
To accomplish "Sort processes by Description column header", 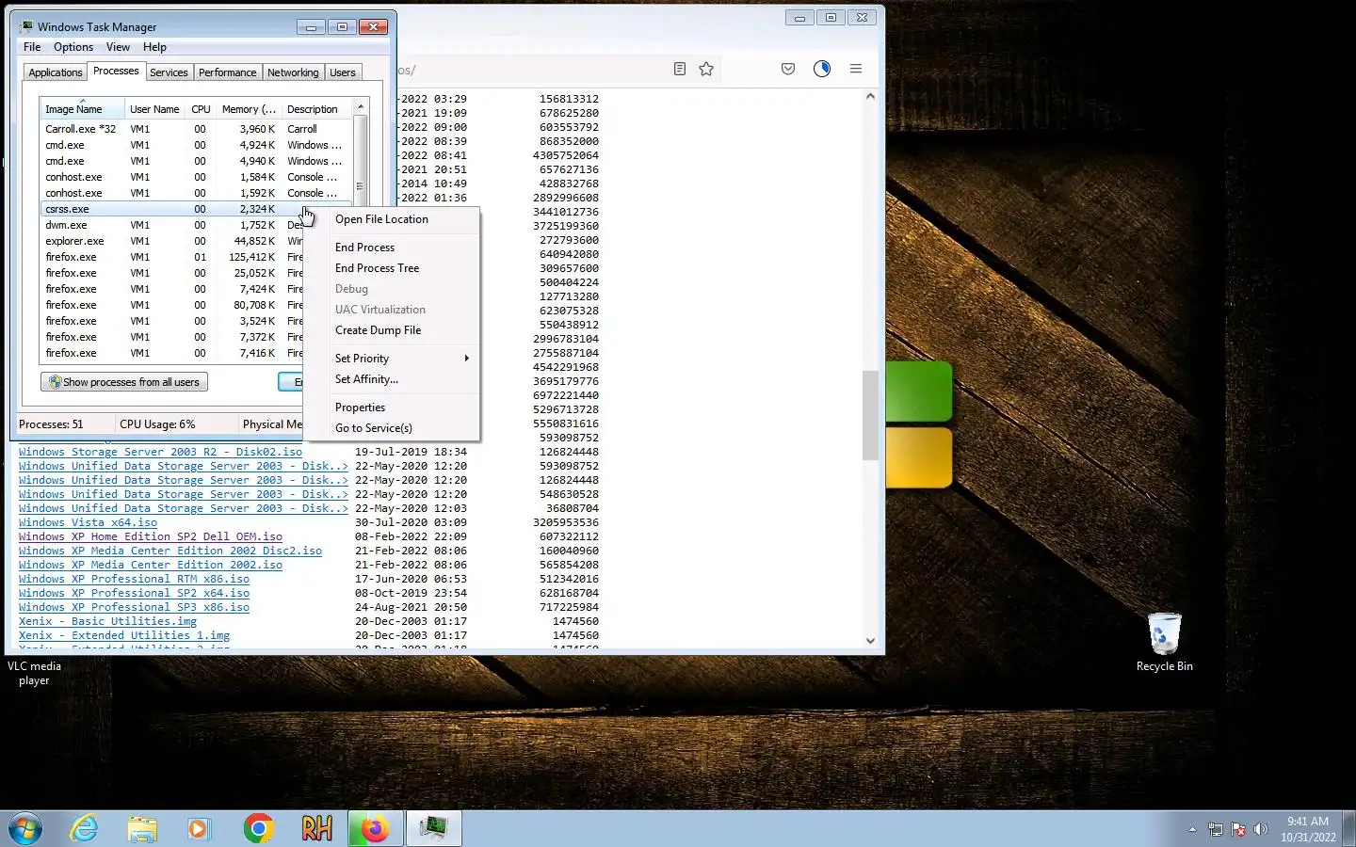I will tap(316, 109).
